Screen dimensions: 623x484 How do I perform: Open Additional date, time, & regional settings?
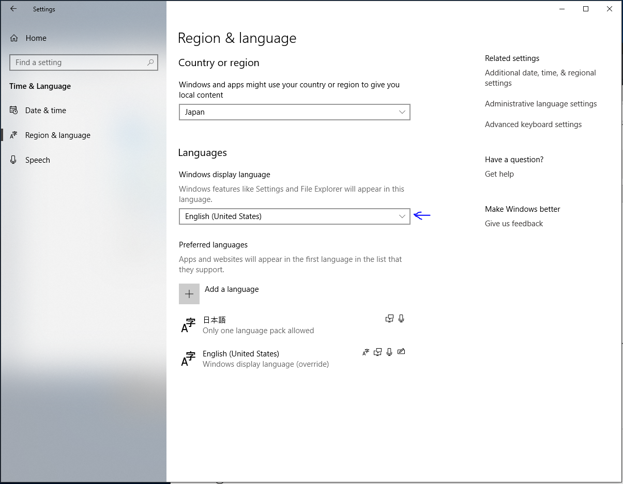tap(540, 78)
